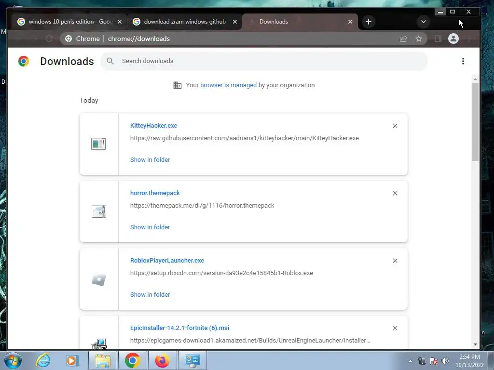Open the Windows Start menu orb

tap(13, 360)
